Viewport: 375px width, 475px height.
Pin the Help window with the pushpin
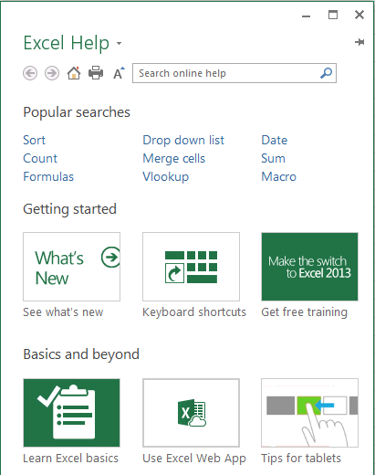[x=359, y=42]
